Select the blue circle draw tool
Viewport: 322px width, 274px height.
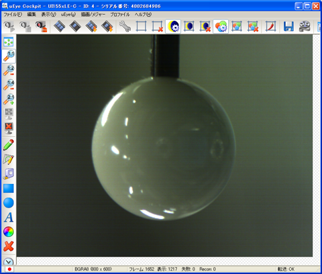click(x=9, y=203)
